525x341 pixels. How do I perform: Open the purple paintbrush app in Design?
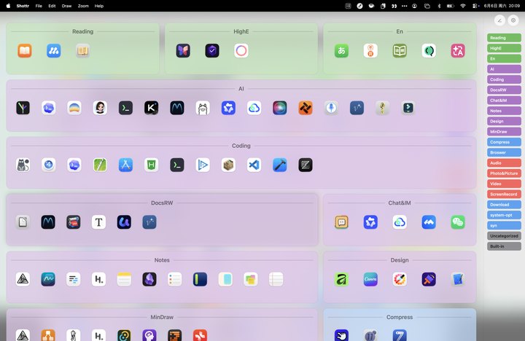tap(429, 279)
